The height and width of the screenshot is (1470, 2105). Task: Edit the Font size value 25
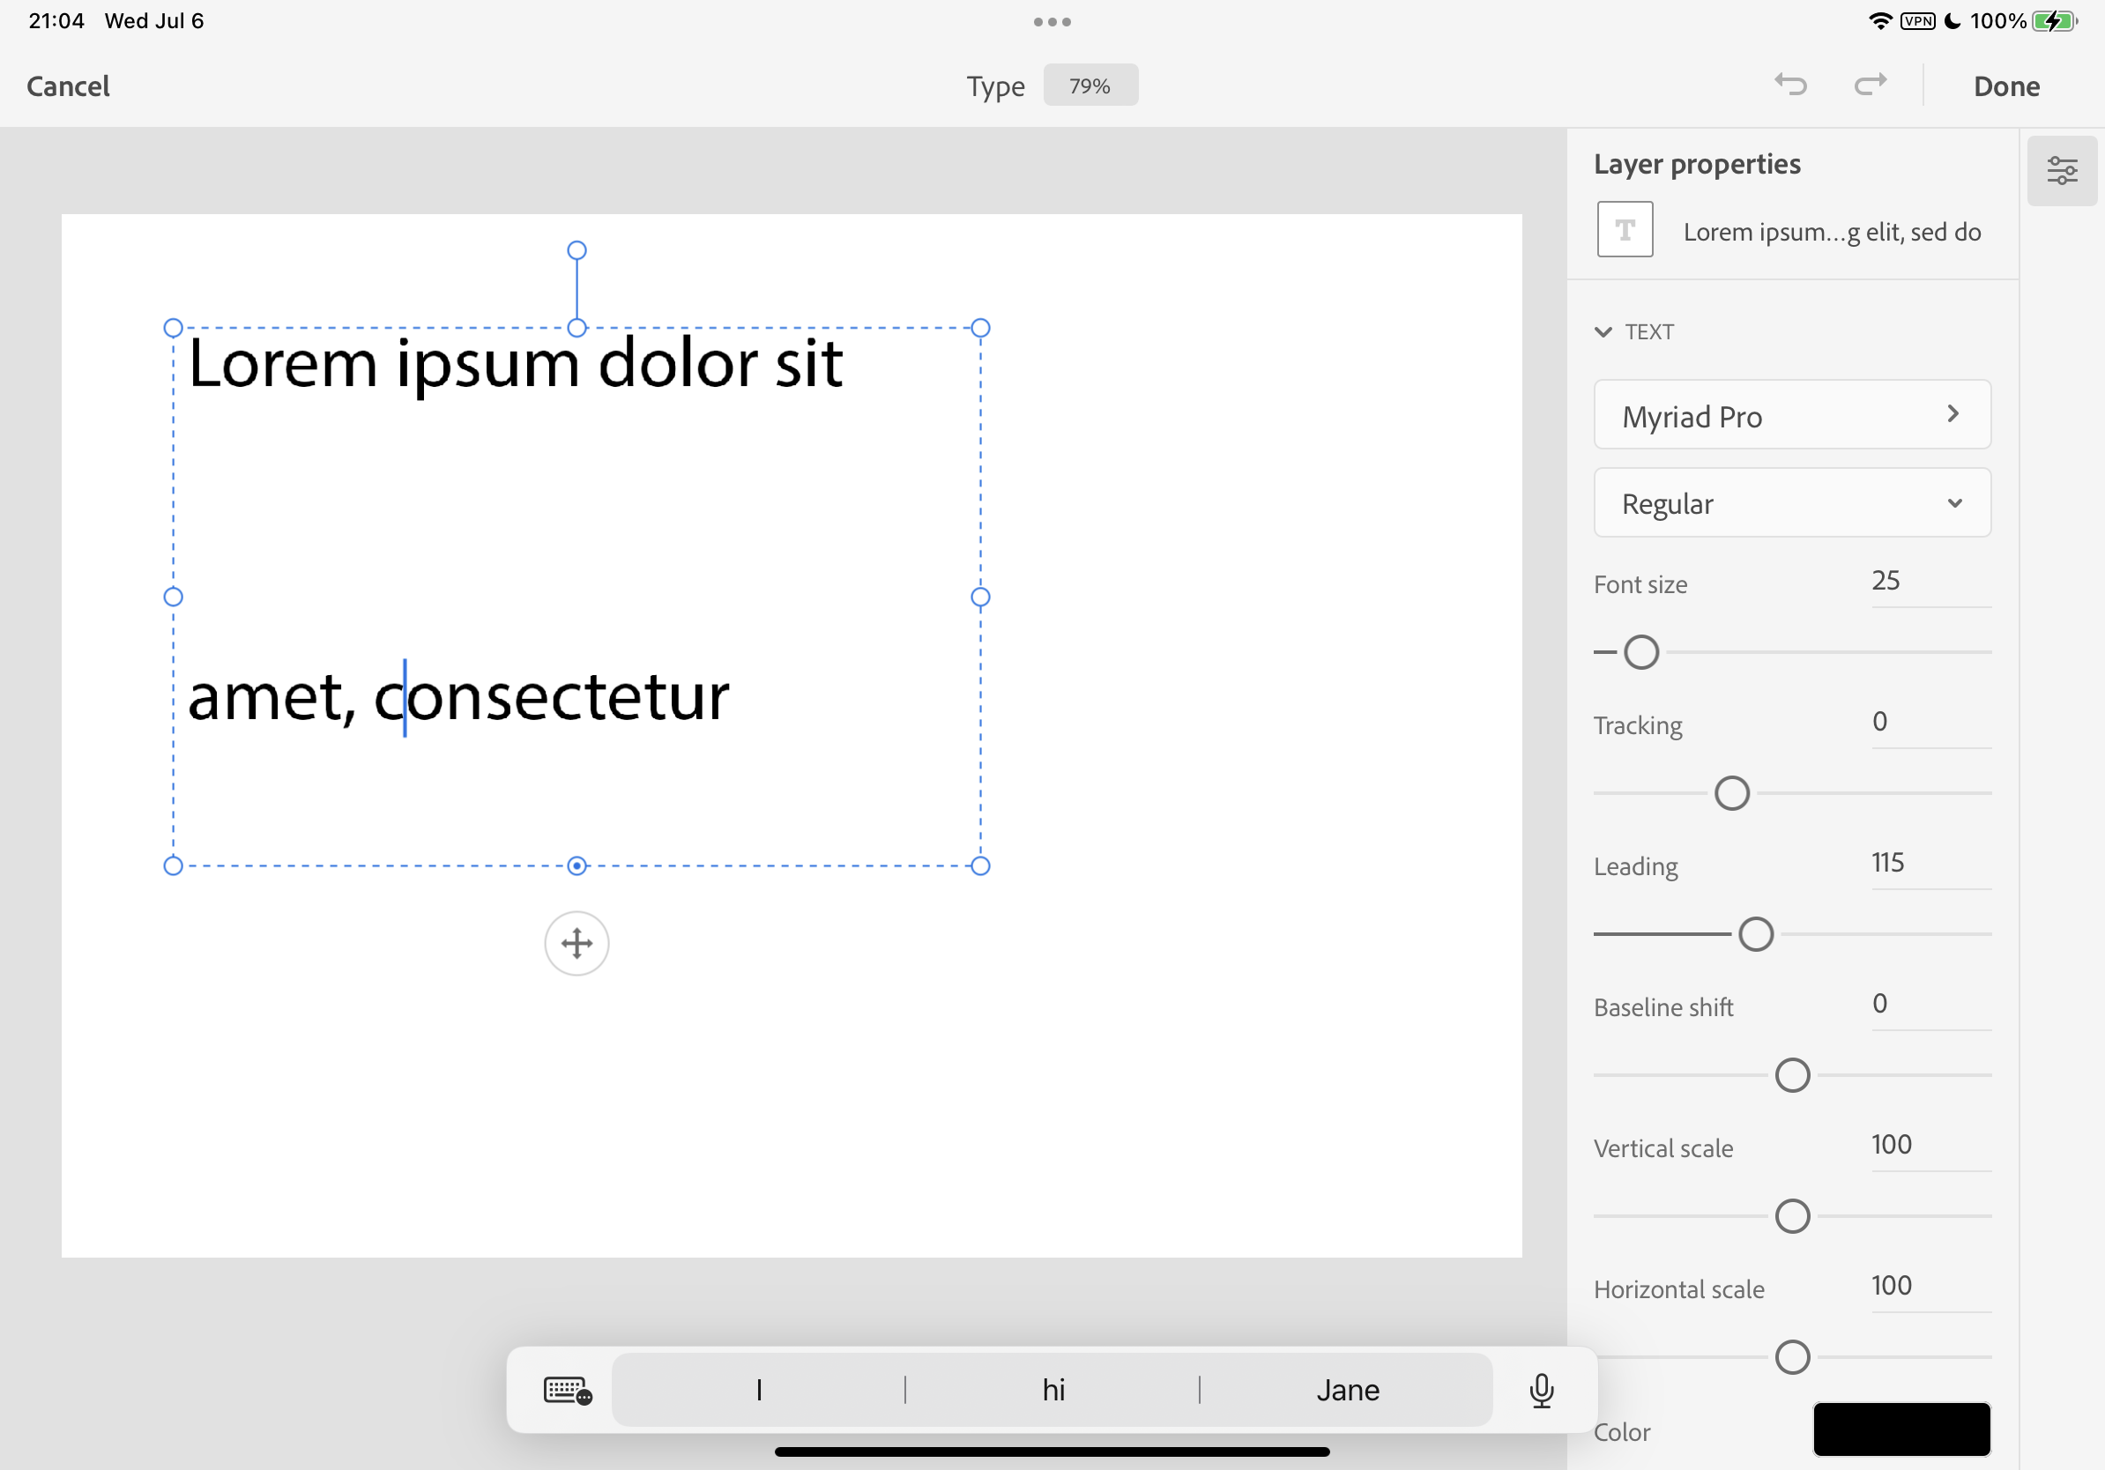pos(1930,581)
